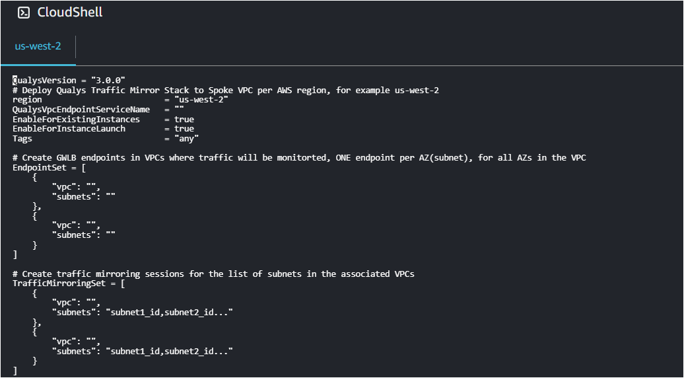Click the CloudShell title text
This screenshot has height=378, width=684.
click(70, 12)
